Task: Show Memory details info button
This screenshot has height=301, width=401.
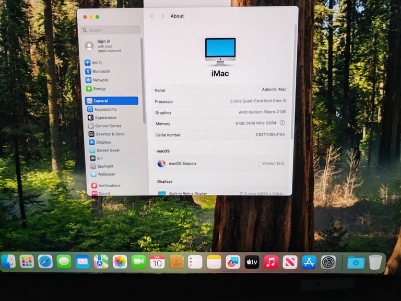Action: [x=282, y=123]
